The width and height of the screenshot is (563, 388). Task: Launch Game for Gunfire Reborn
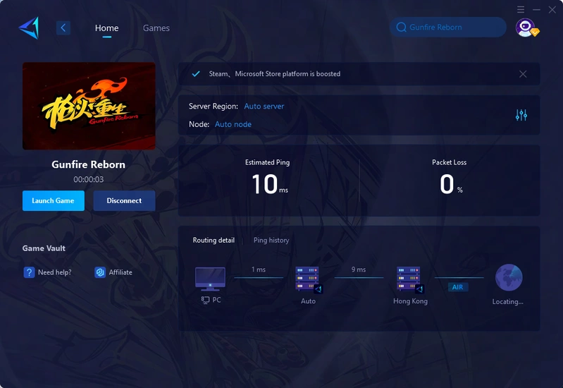pyautogui.click(x=54, y=200)
